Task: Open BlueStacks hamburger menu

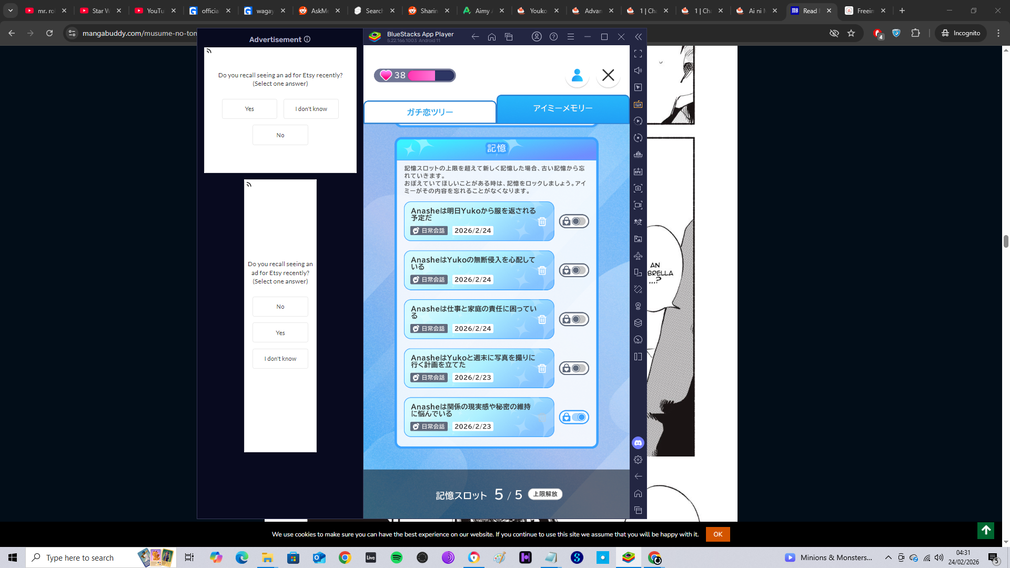Action: click(x=570, y=37)
